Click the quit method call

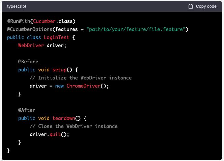click(55, 134)
